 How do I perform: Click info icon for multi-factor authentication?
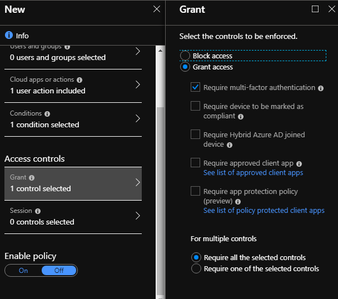(x=321, y=88)
